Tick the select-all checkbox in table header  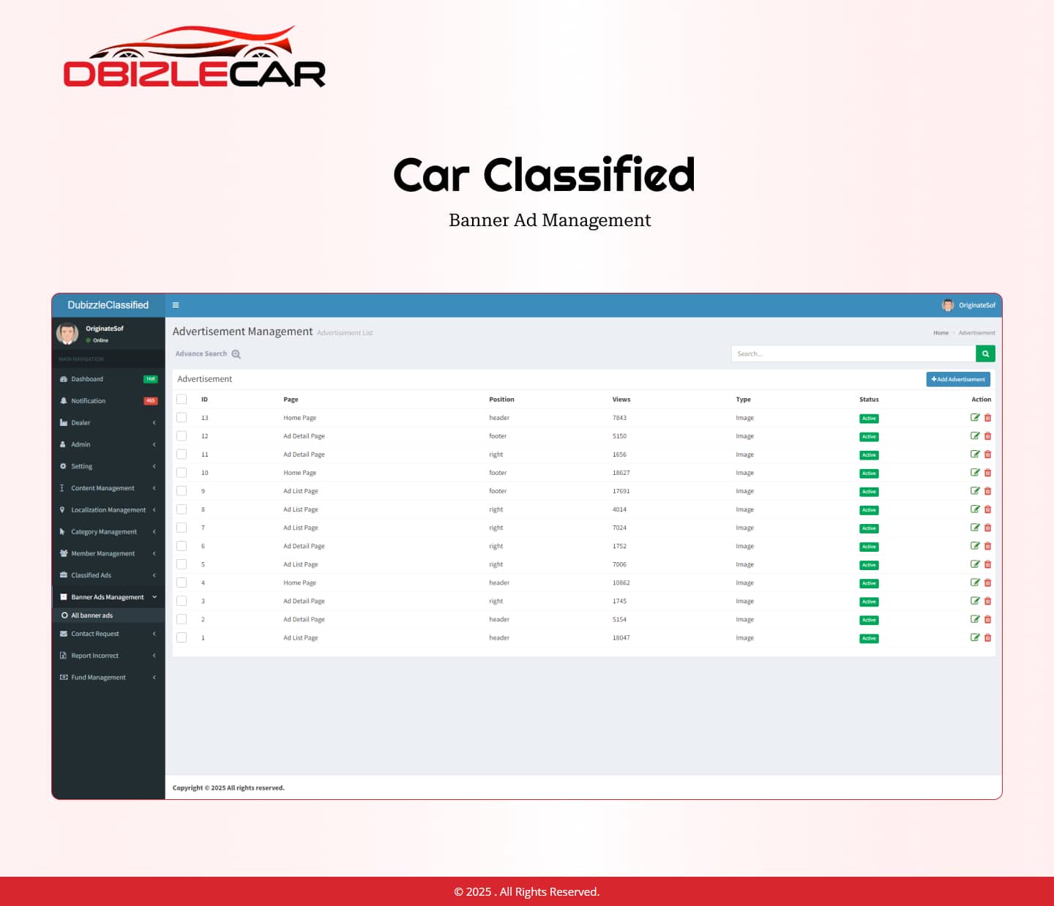[182, 399]
